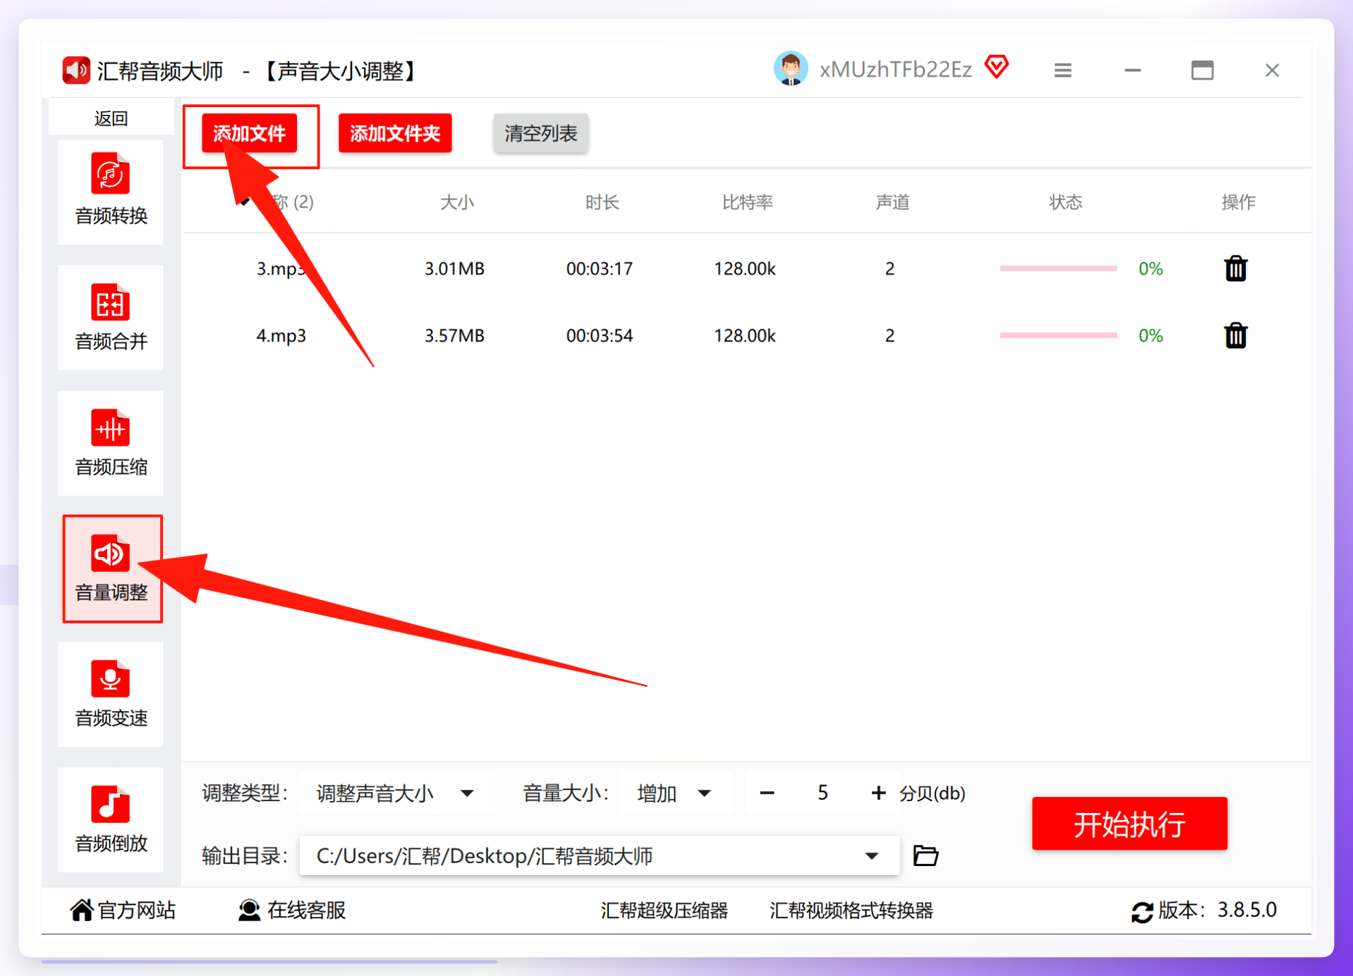Click the 00:03:54 duration cell

[x=600, y=336]
